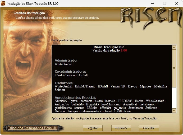
Task: Click Dayco in the Tradutores list
Action: 132,86
